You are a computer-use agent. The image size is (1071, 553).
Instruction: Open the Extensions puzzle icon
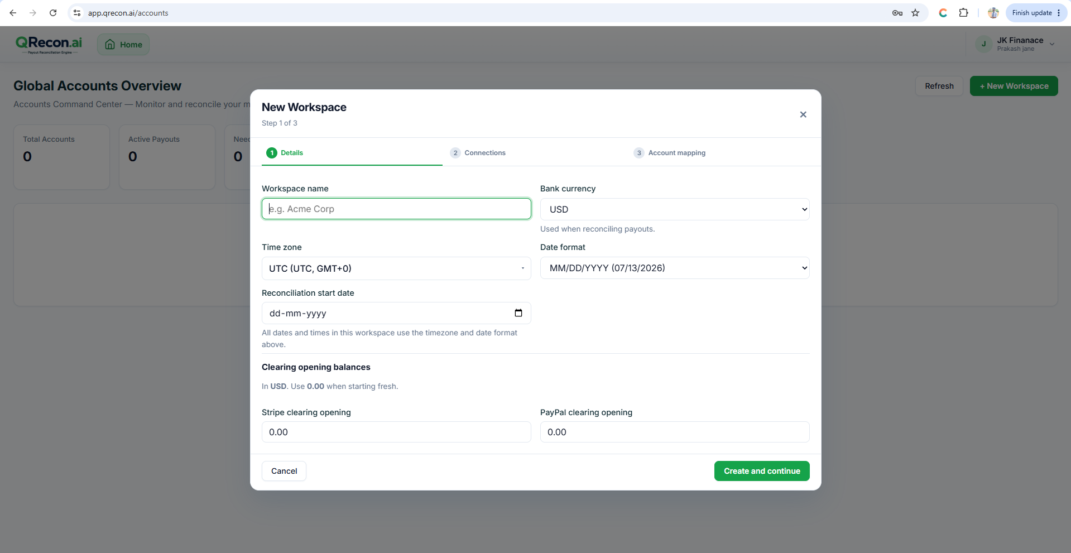(963, 13)
